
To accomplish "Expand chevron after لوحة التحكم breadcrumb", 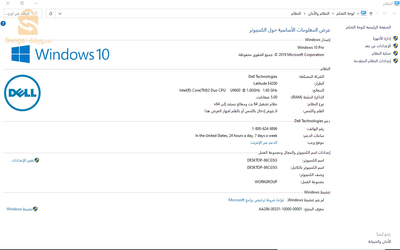I will (333, 13).
